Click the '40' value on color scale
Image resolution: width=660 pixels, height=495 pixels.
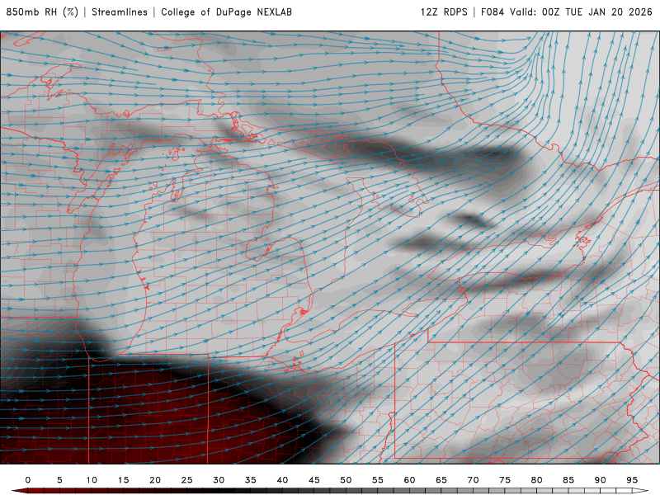[x=282, y=480]
